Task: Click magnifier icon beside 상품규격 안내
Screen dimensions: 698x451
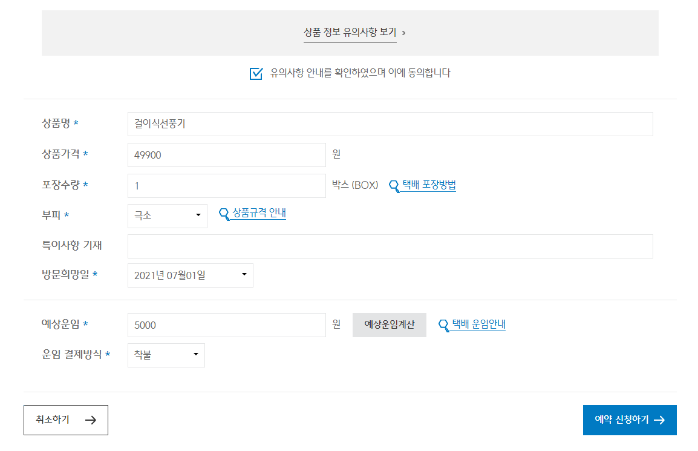Action: [224, 214]
